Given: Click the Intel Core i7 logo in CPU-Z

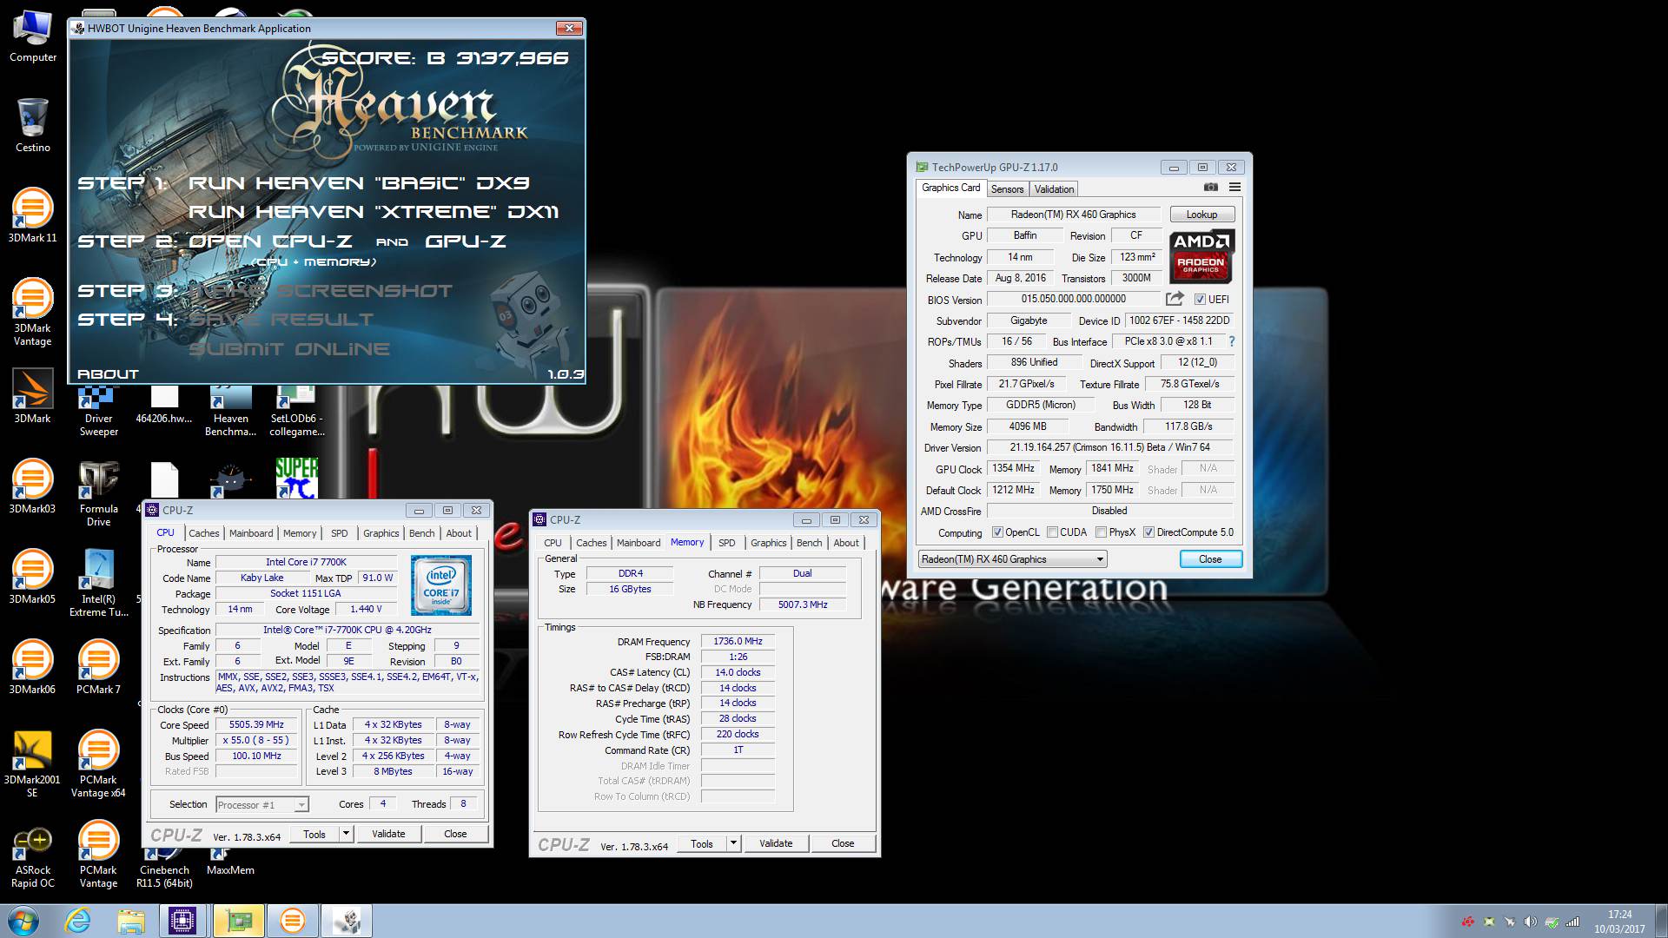Looking at the screenshot, I should (x=441, y=585).
